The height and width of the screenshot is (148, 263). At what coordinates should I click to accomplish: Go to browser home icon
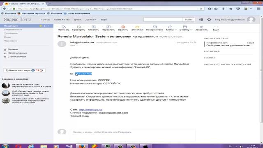pyautogui.click(x=231, y=9)
